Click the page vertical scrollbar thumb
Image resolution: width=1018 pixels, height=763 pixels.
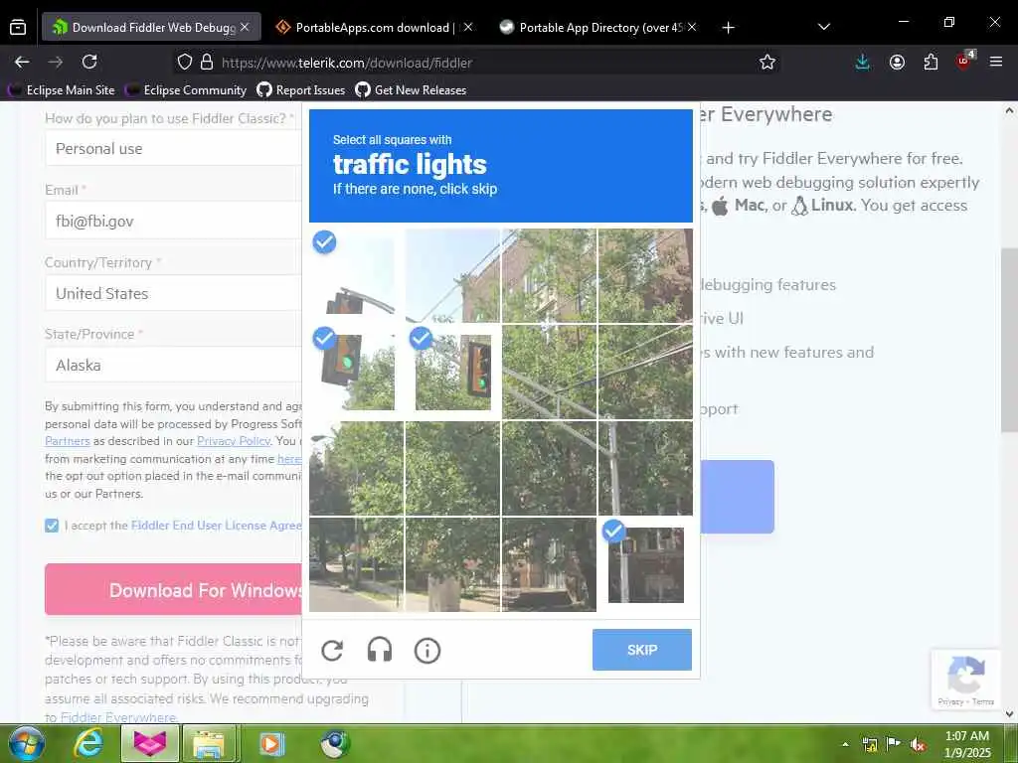1009,340
